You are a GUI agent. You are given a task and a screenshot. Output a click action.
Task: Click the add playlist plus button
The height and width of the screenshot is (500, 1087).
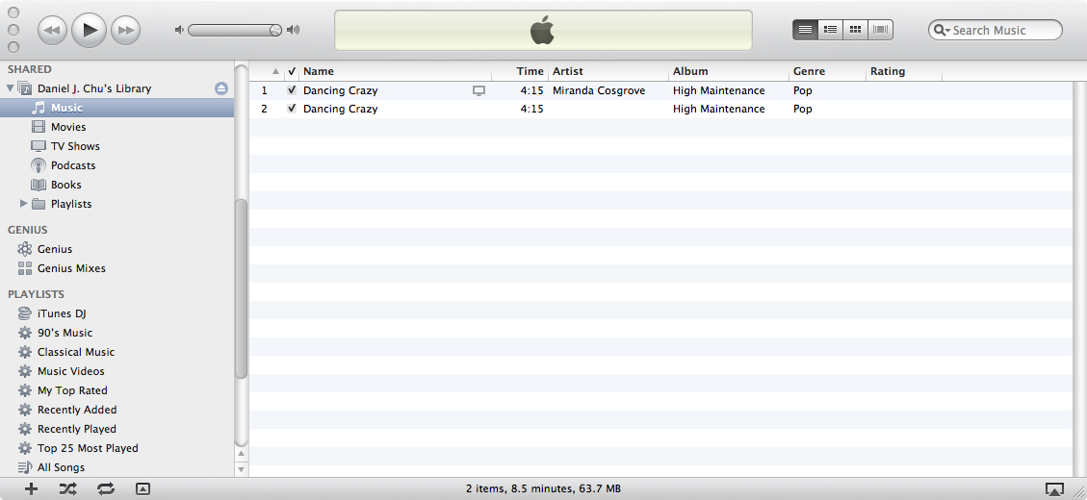[x=31, y=488]
